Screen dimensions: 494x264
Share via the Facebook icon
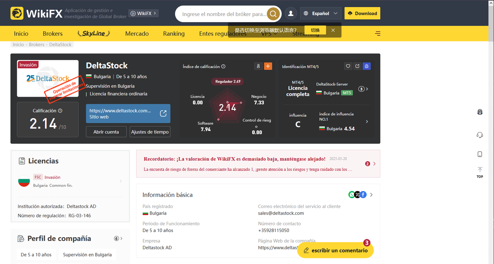363,195
